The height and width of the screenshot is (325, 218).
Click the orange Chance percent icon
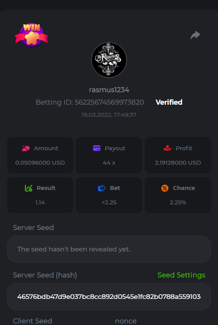pos(165,188)
